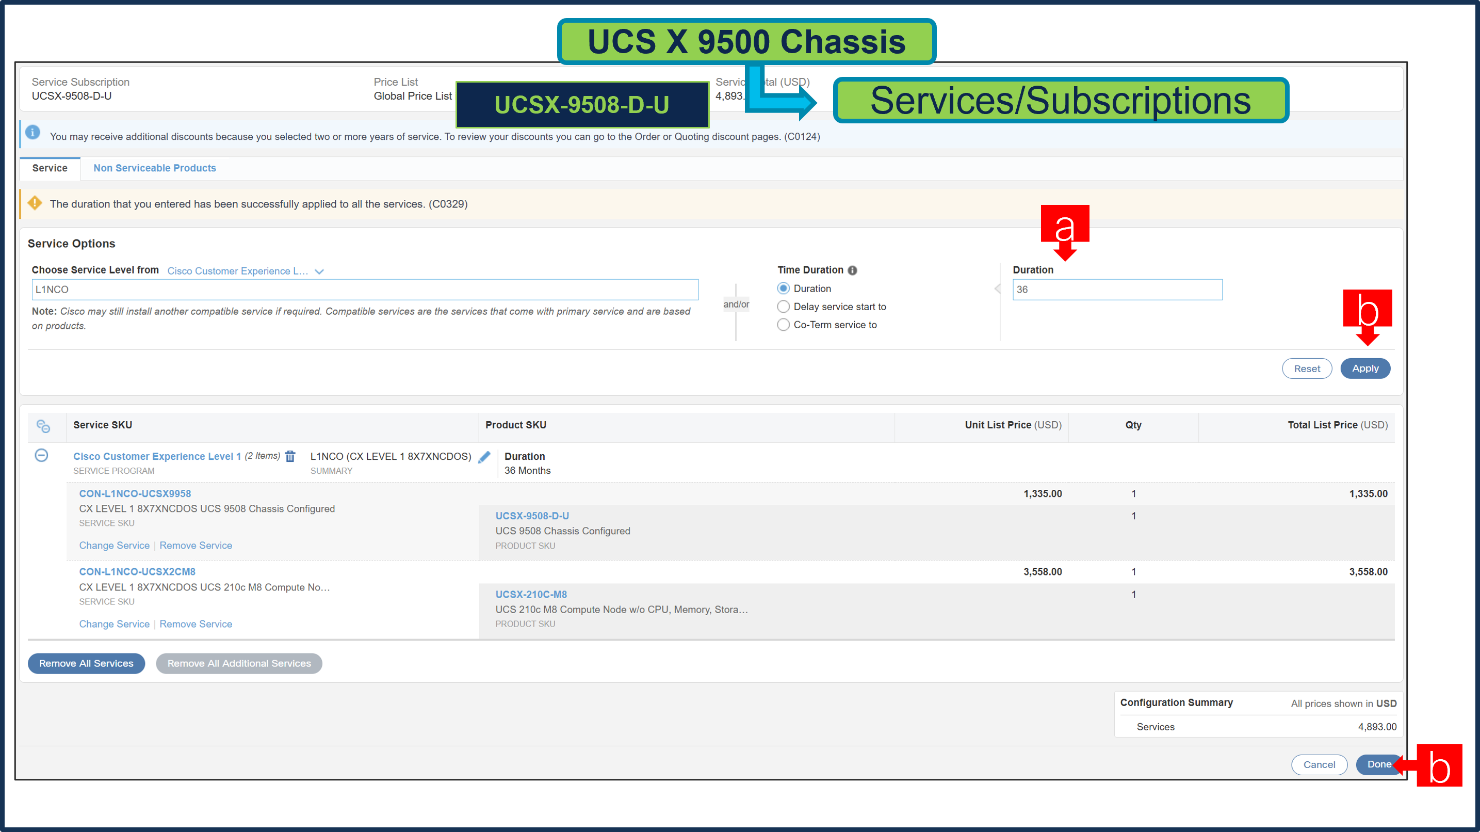Click the Service SKU column header
Image resolution: width=1480 pixels, height=832 pixels.
coord(103,425)
